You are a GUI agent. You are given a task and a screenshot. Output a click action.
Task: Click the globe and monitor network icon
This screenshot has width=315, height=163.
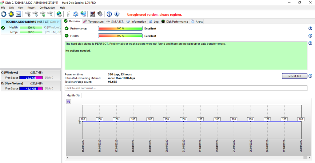click(x=83, y=14)
